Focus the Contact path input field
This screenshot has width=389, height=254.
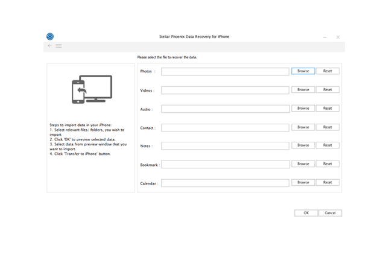(x=225, y=128)
